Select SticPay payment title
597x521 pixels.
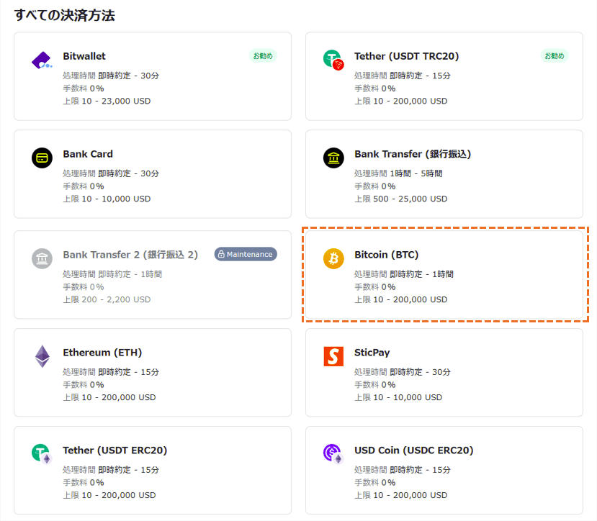coord(372,353)
